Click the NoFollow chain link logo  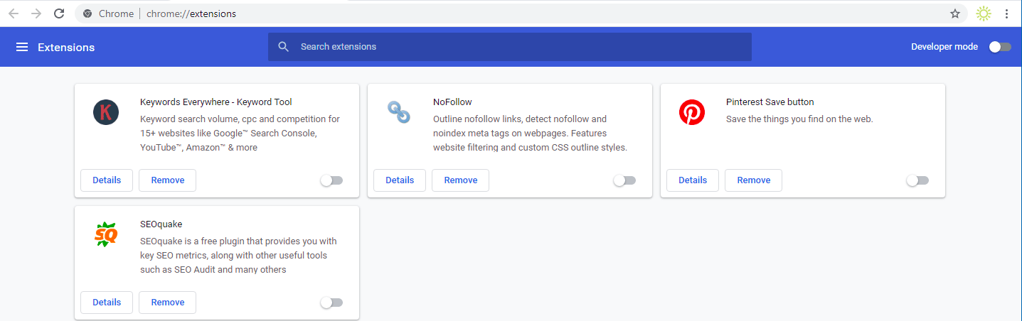(x=399, y=112)
